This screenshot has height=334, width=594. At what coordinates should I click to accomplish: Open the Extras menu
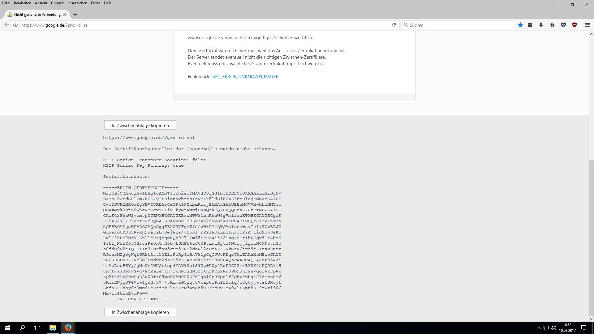pyautogui.click(x=95, y=3)
